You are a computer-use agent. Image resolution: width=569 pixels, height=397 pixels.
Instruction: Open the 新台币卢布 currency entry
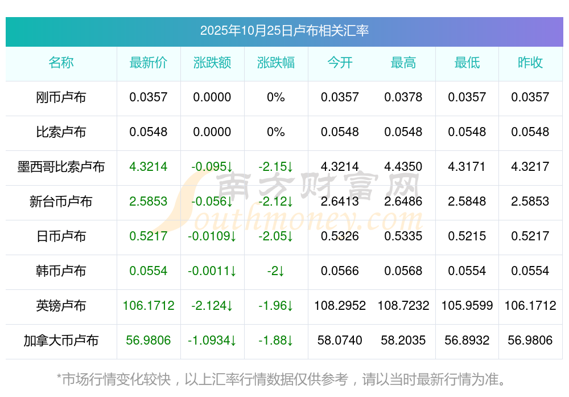click(x=61, y=202)
